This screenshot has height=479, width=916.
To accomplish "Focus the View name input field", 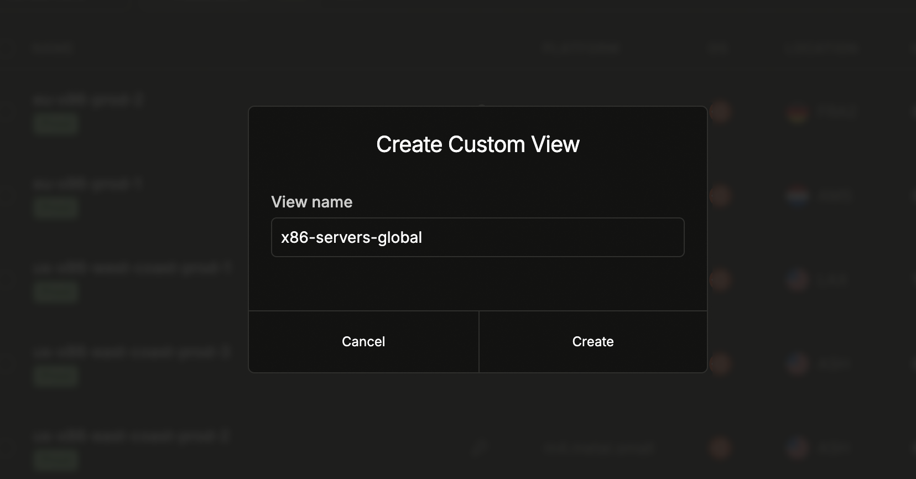I will point(478,237).
